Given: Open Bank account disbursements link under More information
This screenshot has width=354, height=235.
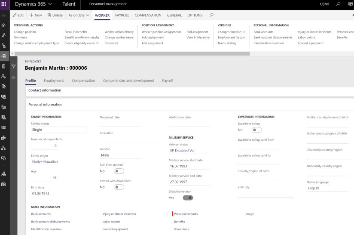Looking at the screenshot, I should [50, 222].
